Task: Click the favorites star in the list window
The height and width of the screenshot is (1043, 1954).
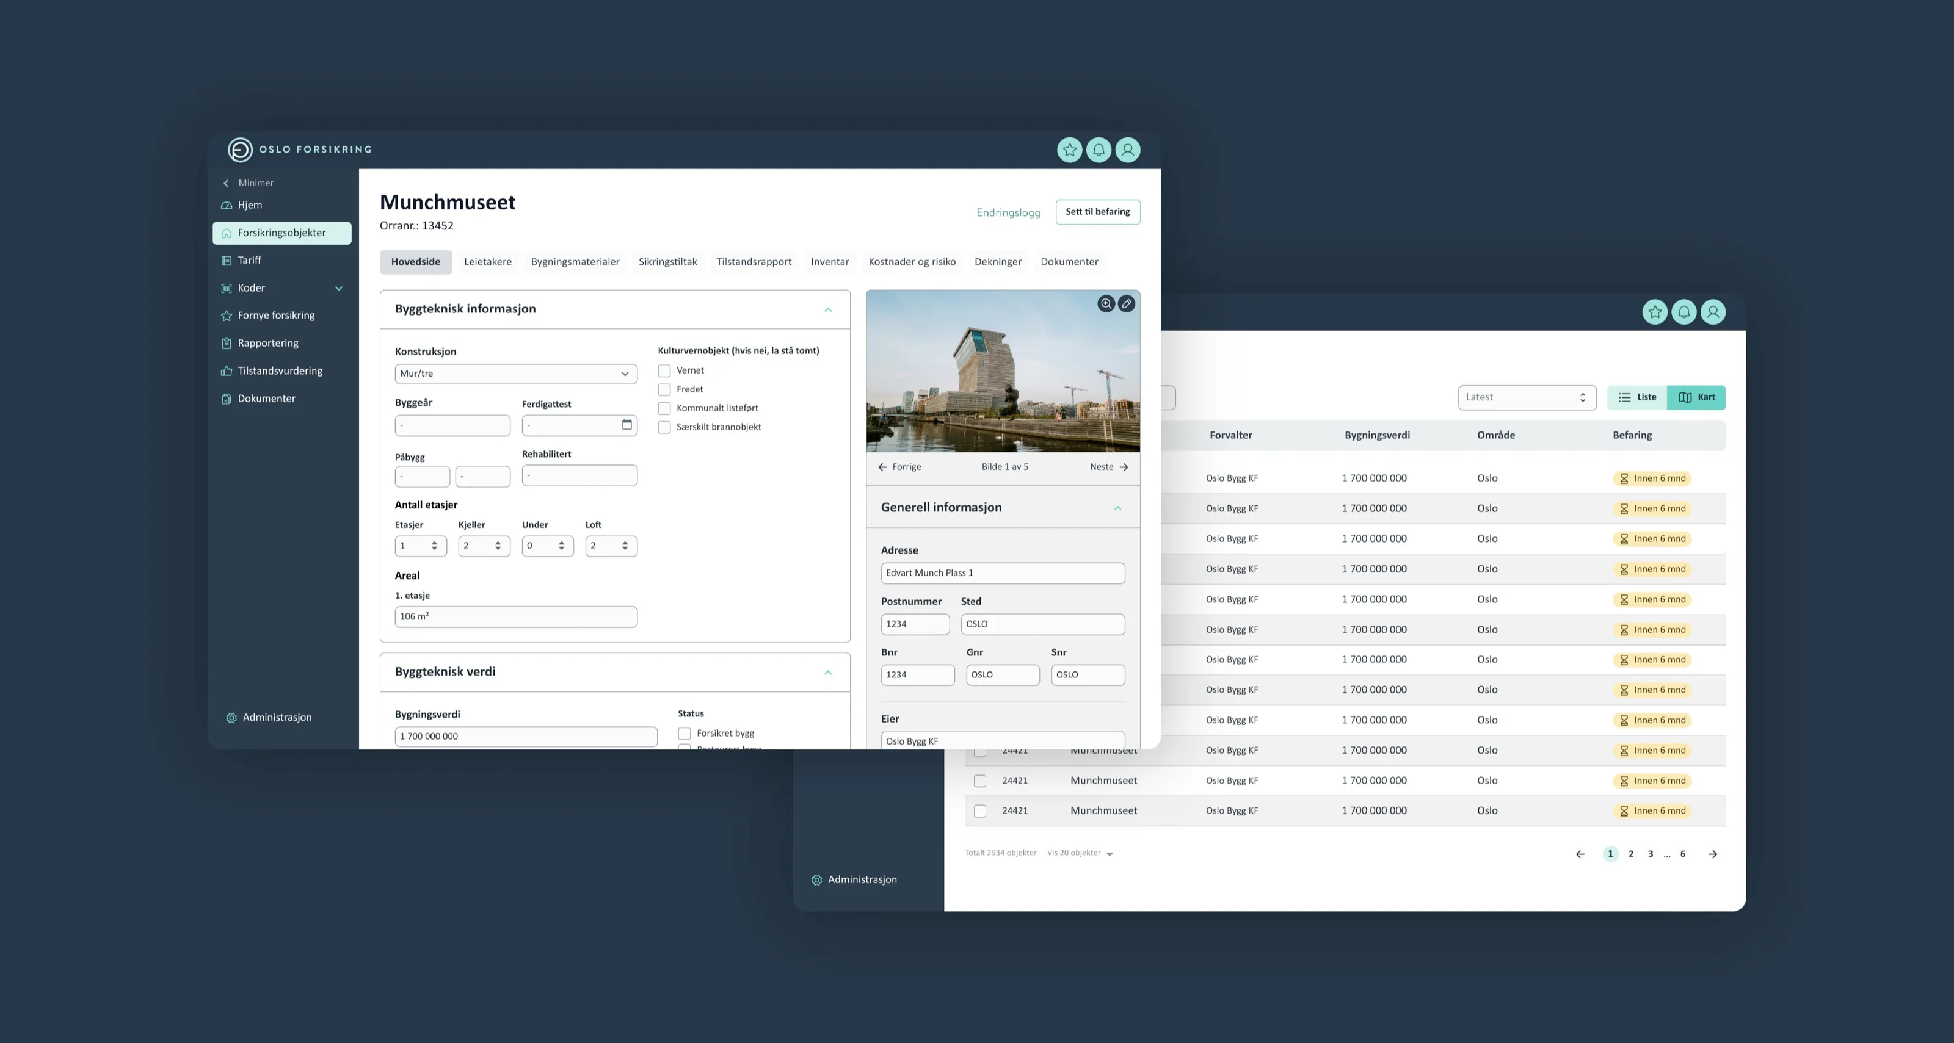Action: (1655, 312)
